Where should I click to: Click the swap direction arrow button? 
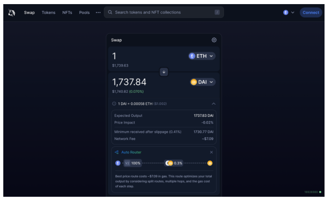tap(164, 72)
